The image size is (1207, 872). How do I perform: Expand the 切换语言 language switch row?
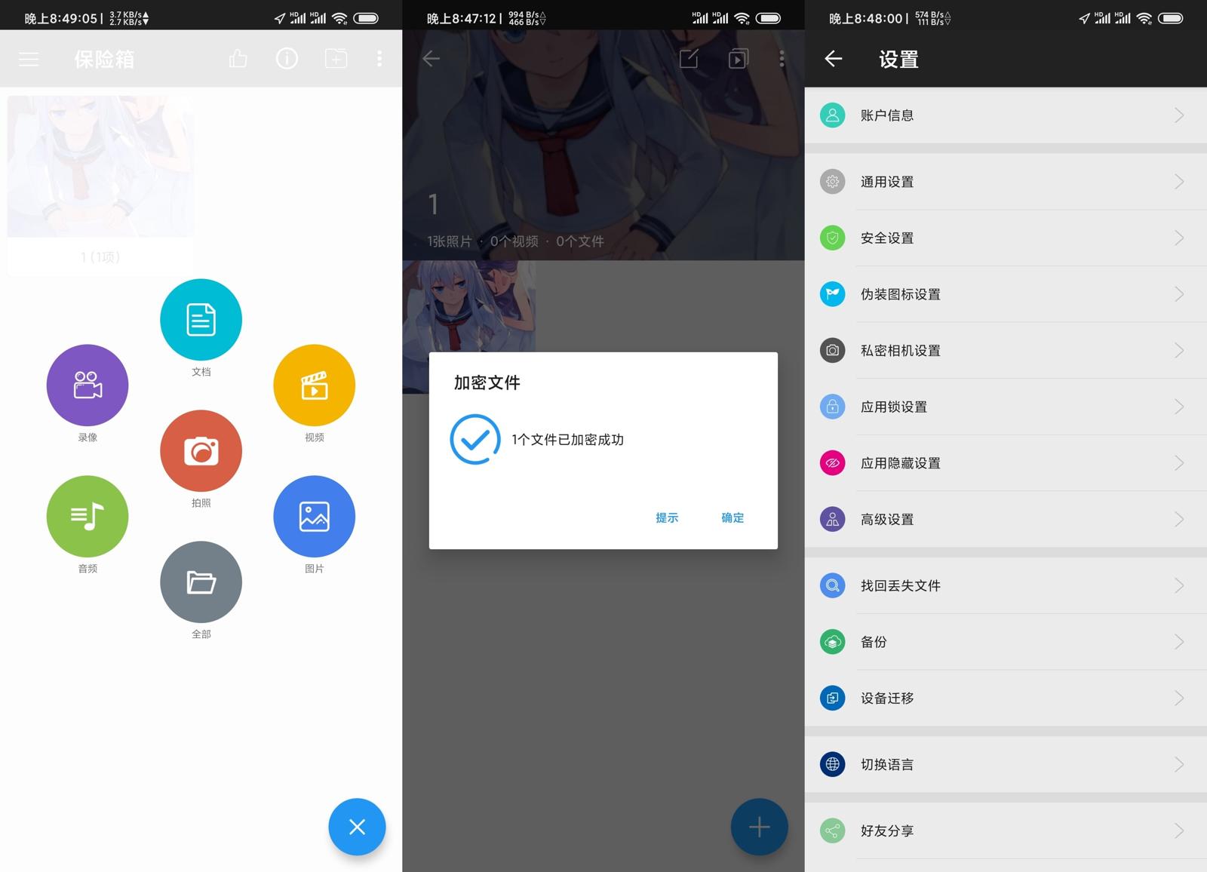(x=1003, y=763)
